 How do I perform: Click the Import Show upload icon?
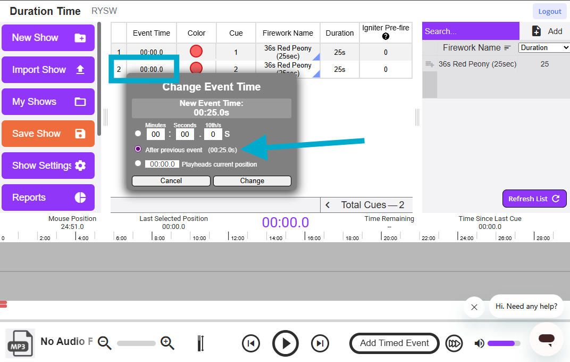click(79, 70)
